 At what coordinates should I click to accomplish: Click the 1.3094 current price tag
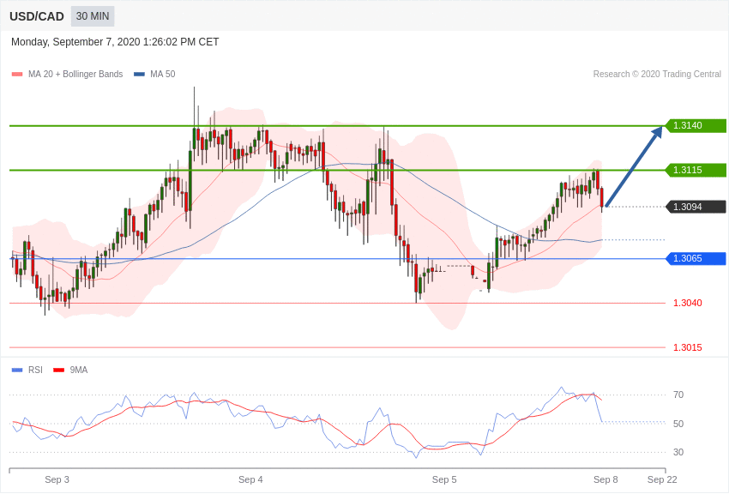pos(696,207)
